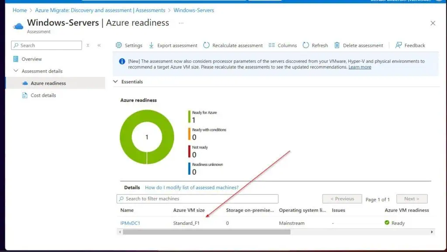
Task: Go to Home breadcrumb
Action: click(20, 10)
